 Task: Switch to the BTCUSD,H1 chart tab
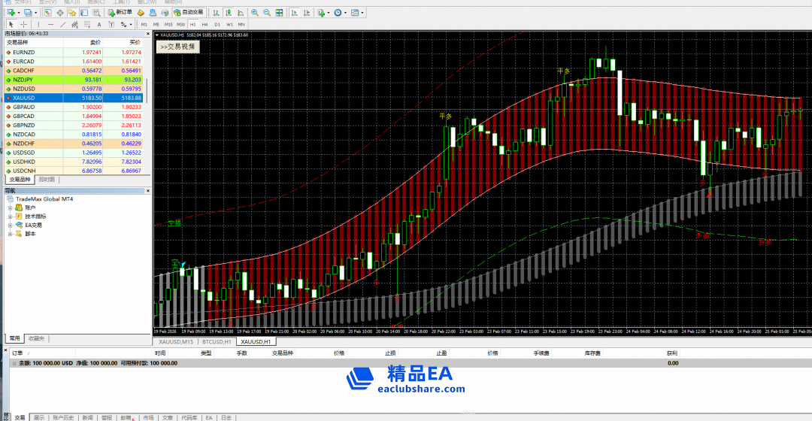tap(216, 341)
